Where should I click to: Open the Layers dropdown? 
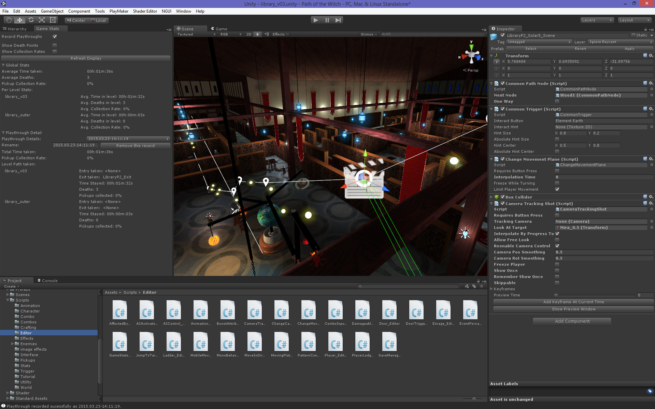597,20
